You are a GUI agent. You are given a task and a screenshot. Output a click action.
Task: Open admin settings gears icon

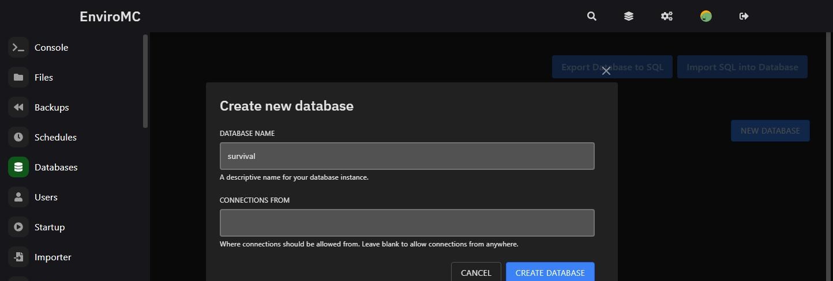pyautogui.click(x=667, y=16)
